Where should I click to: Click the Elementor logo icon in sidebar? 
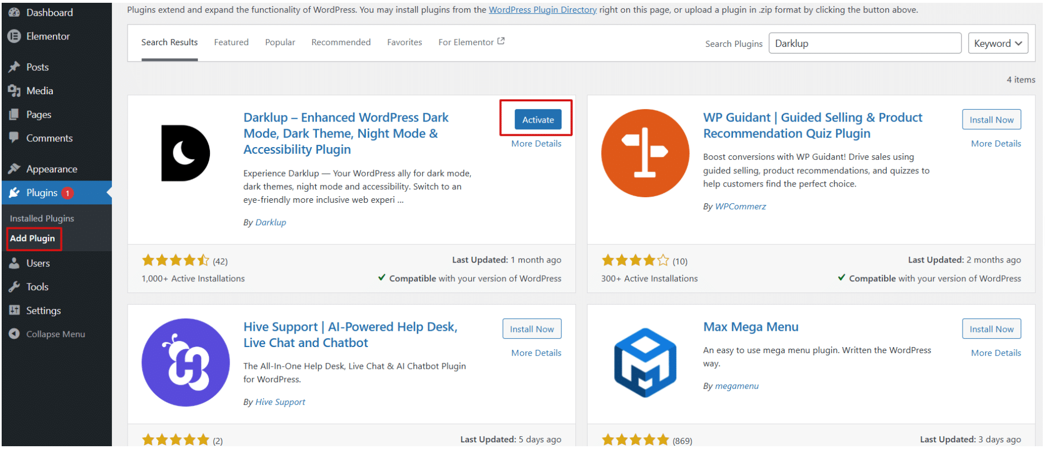(14, 36)
